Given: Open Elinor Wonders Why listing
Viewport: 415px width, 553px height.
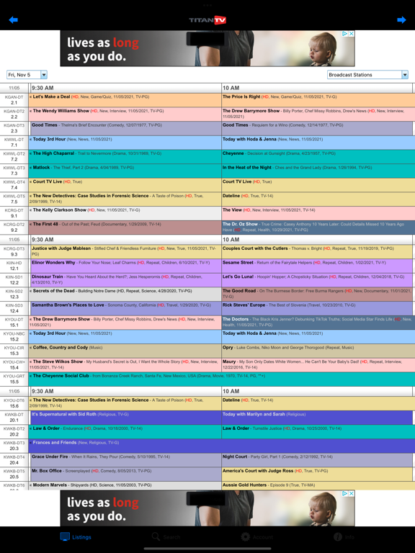Looking at the screenshot, I should coord(125,266).
